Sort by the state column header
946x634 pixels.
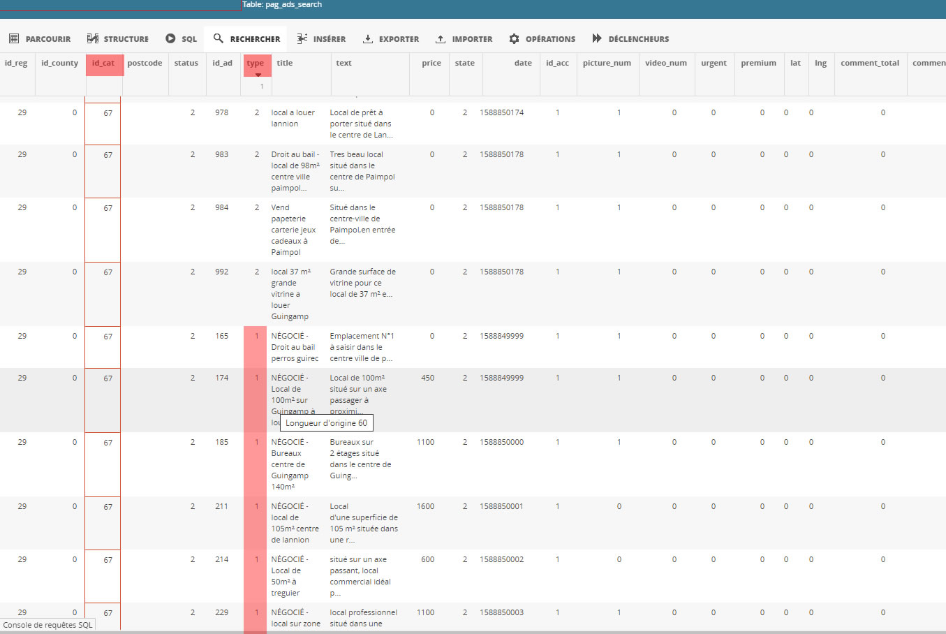tap(464, 63)
